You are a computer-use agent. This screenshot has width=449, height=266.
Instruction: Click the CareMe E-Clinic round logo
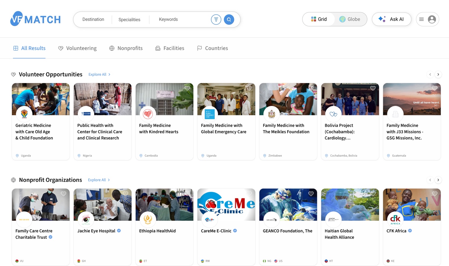pyautogui.click(x=210, y=219)
